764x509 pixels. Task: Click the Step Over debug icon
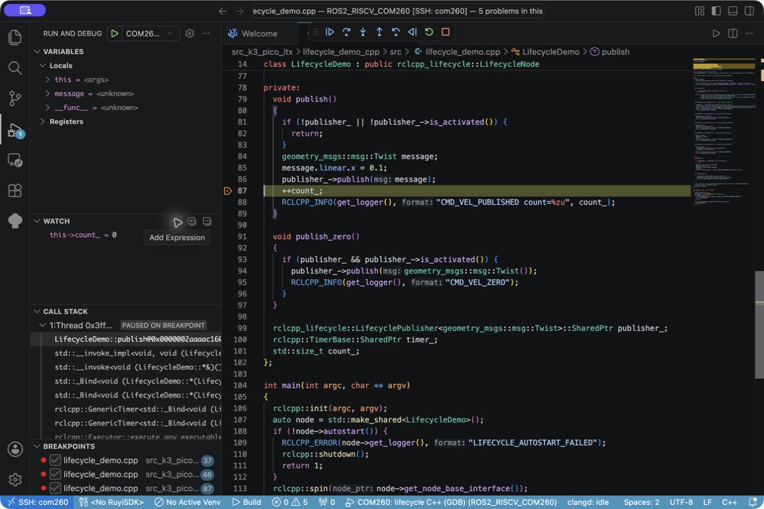tap(346, 32)
